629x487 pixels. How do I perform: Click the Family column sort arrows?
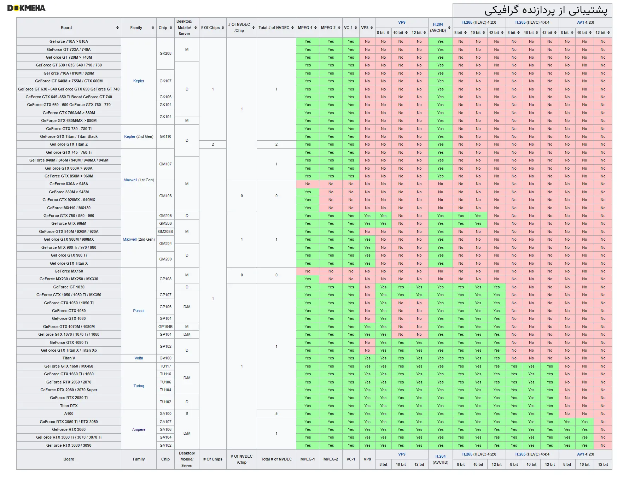(153, 28)
